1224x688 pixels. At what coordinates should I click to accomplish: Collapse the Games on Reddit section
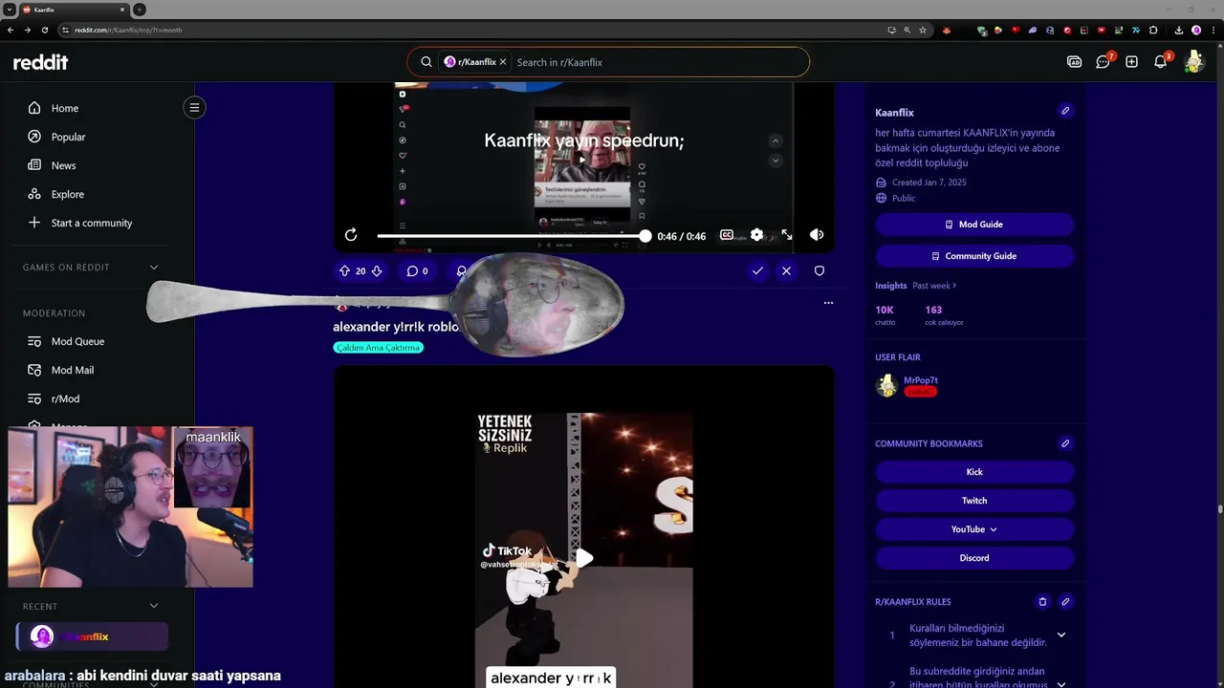(154, 268)
